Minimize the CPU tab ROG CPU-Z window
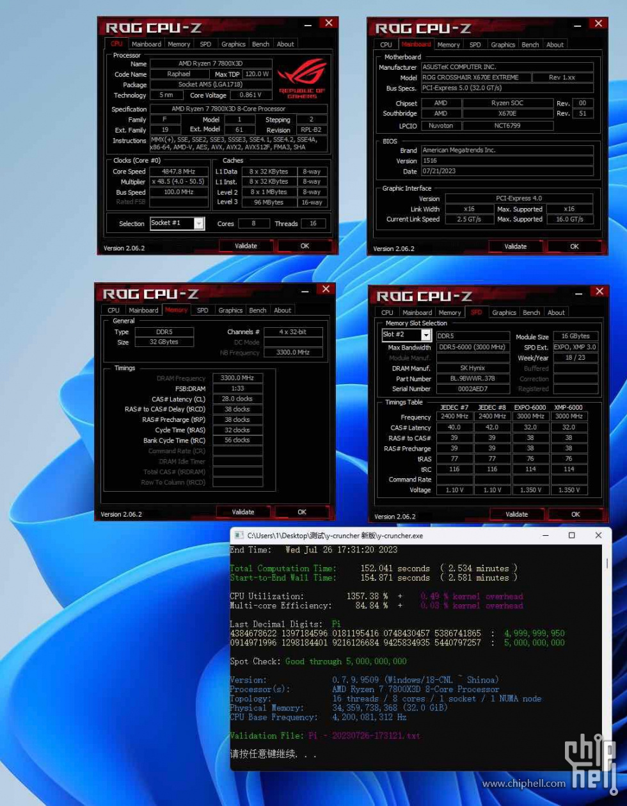627x806 pixels. pos(308,25)
